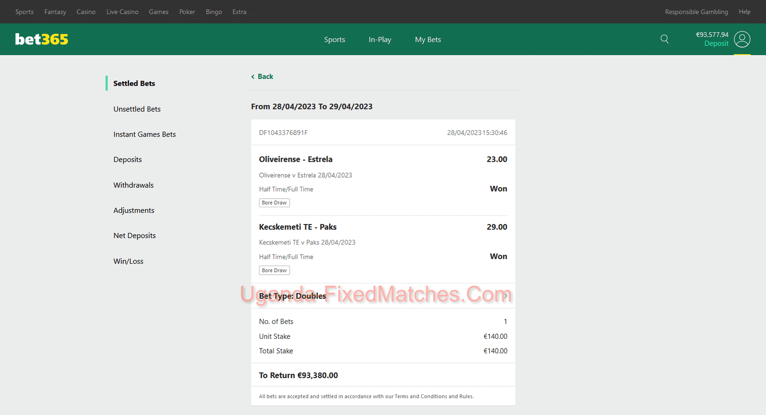Image resolution: width=766 pixels, height=415 pixels.
Task: Open Instant Games Bets section
Action: click(145, 135)
